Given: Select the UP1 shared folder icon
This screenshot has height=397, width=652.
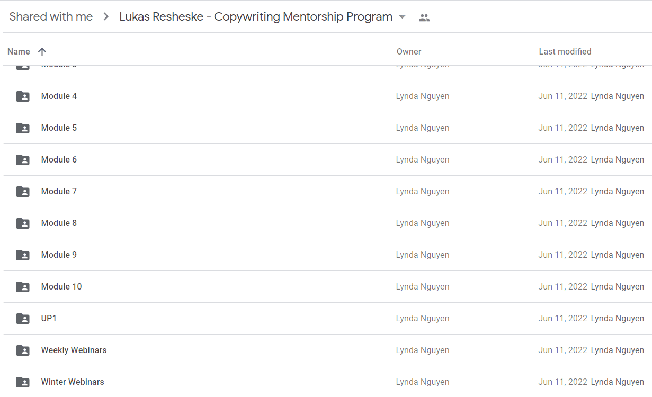Looking at the screenshot, I should click(23, 319).
